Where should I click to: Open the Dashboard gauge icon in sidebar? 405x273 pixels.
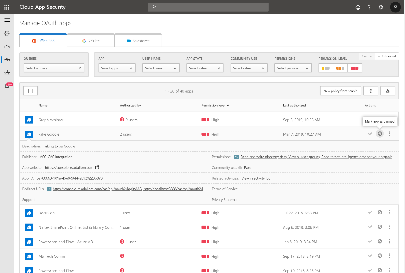(x=7, y=33)
